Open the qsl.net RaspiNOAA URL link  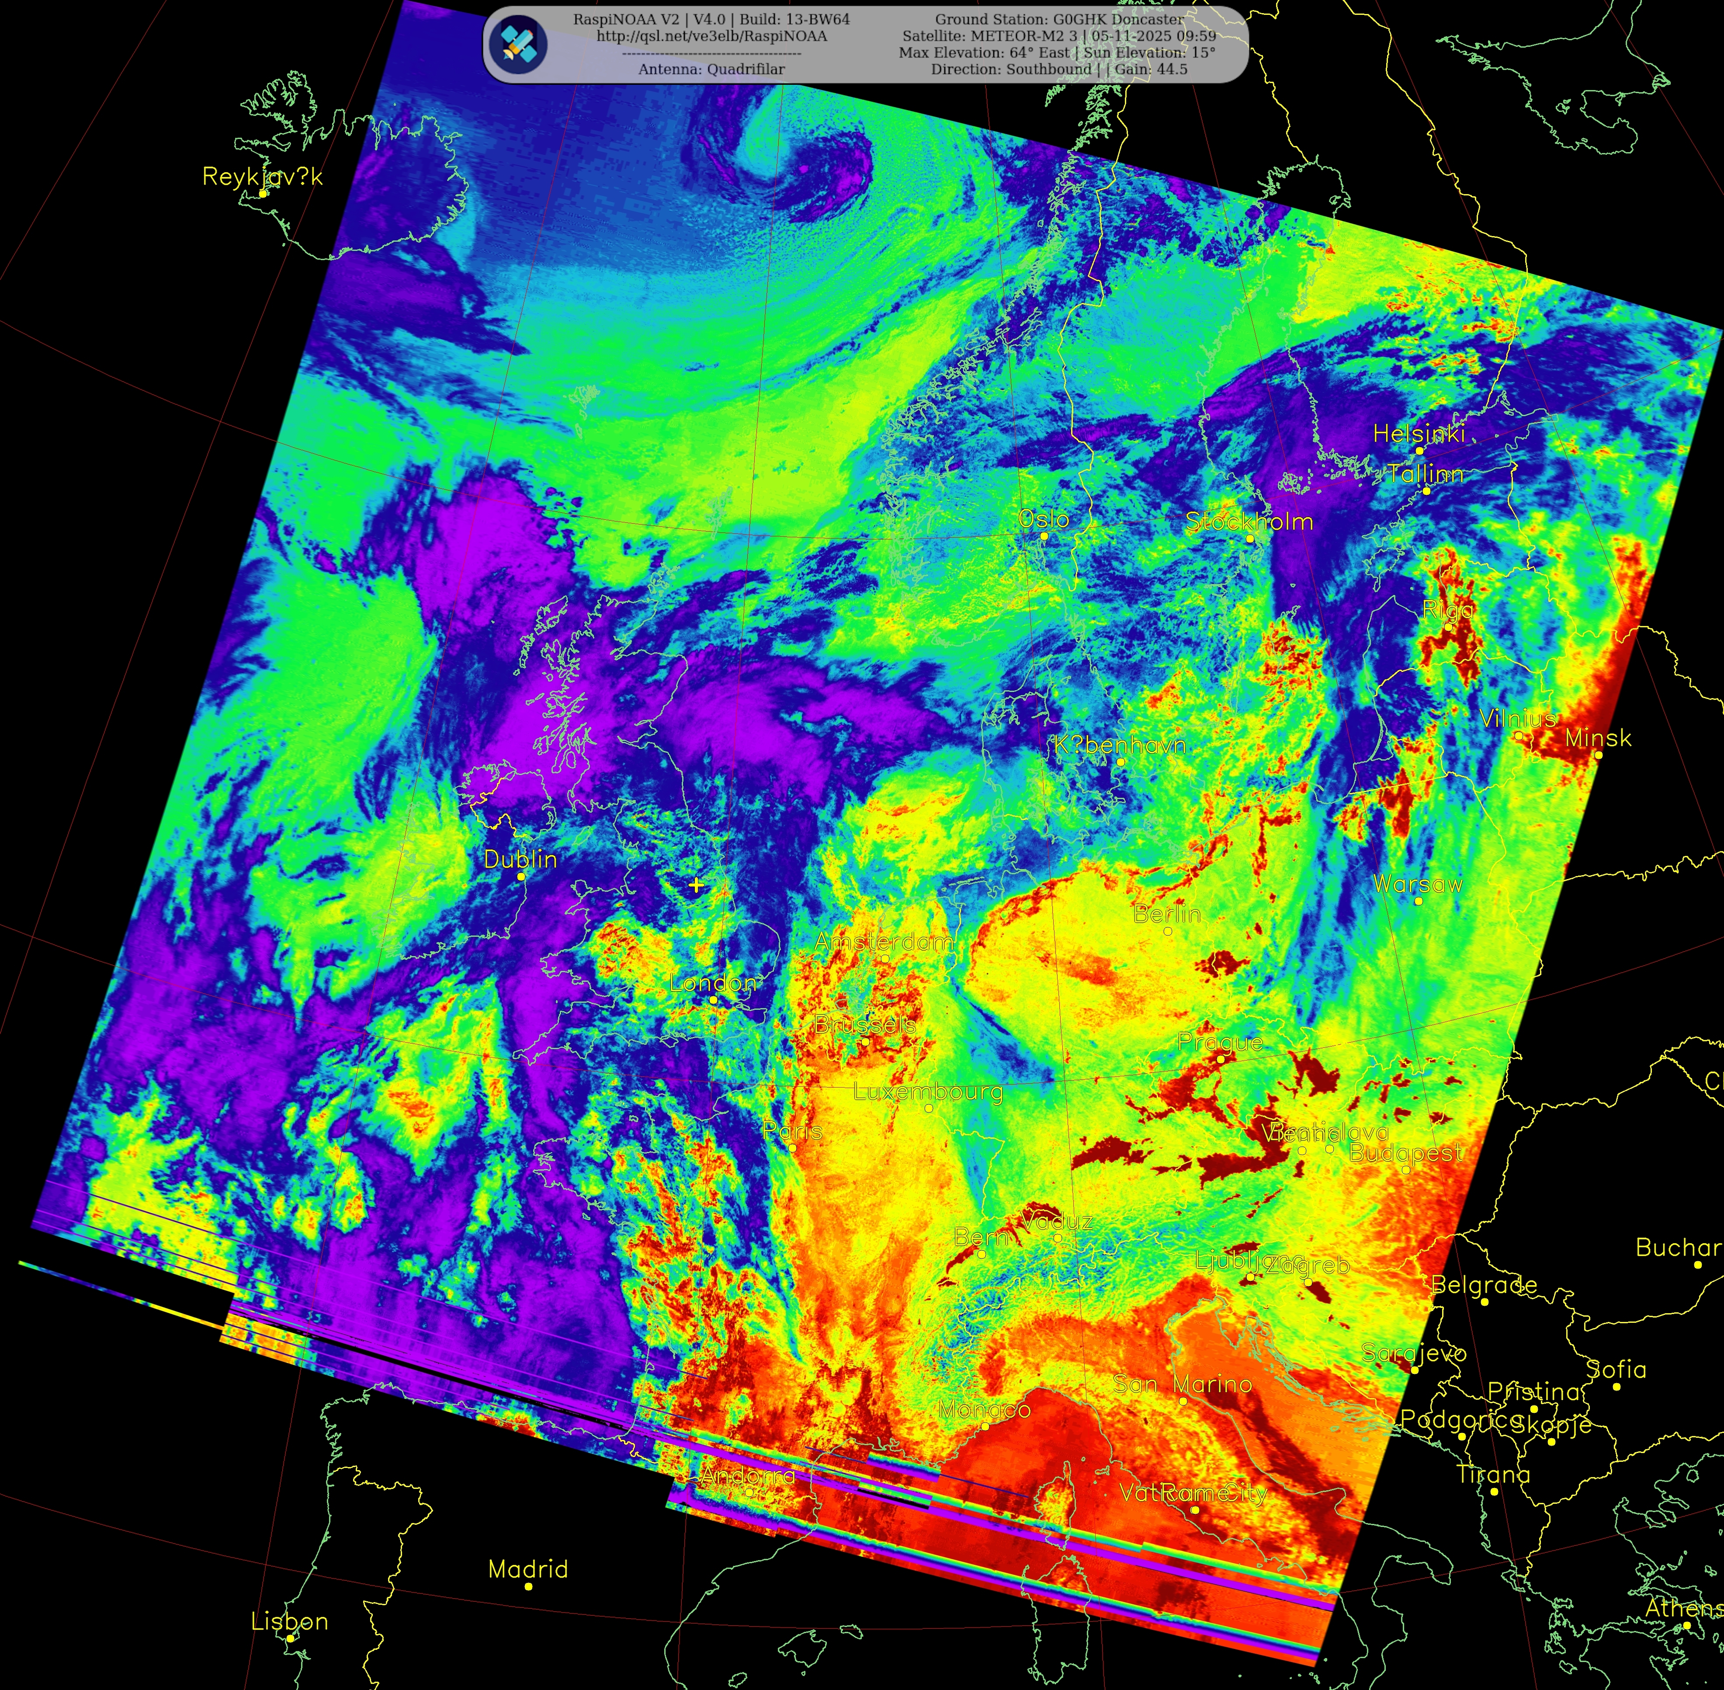point(711,36)
